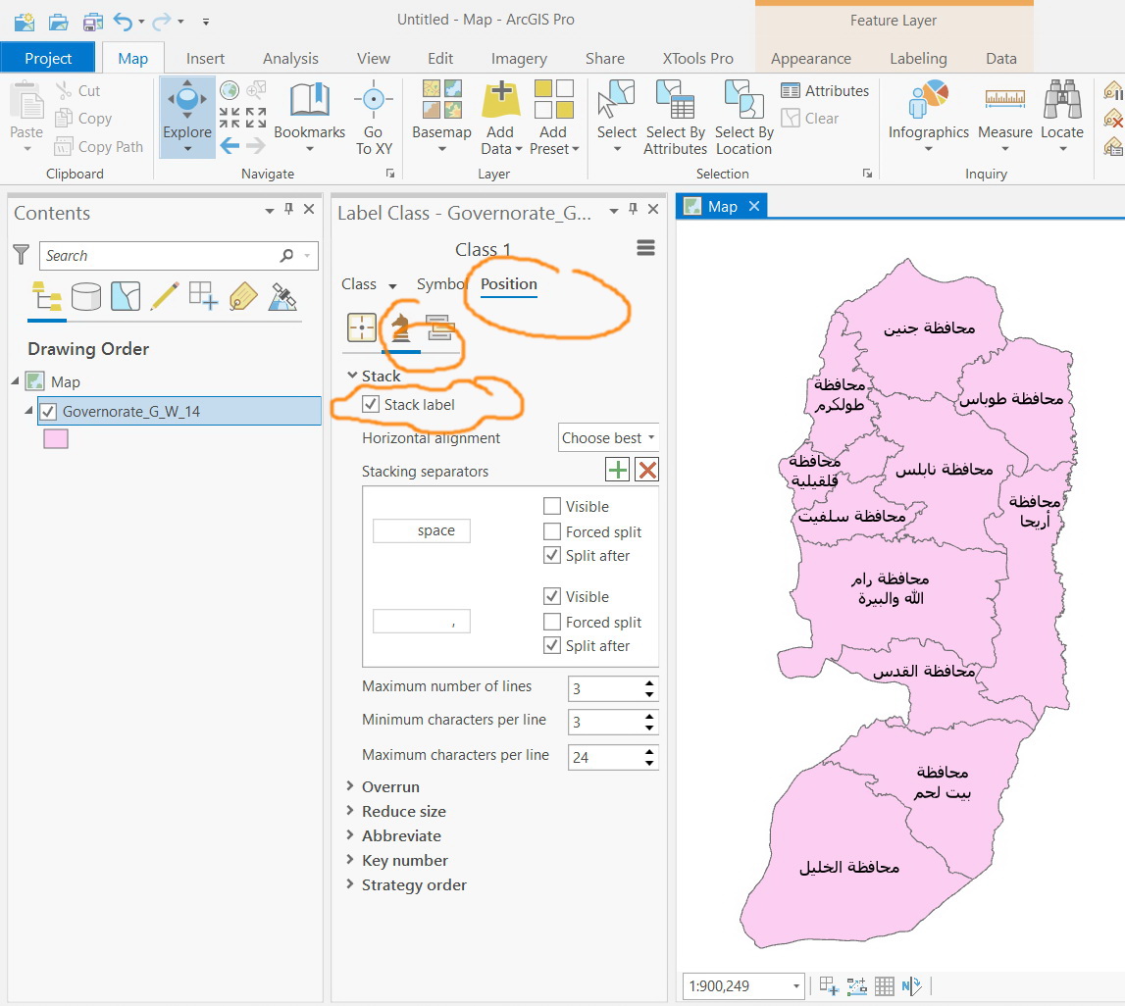Open Infographics tool
1125x1006 pixels.
coord(929,118)
